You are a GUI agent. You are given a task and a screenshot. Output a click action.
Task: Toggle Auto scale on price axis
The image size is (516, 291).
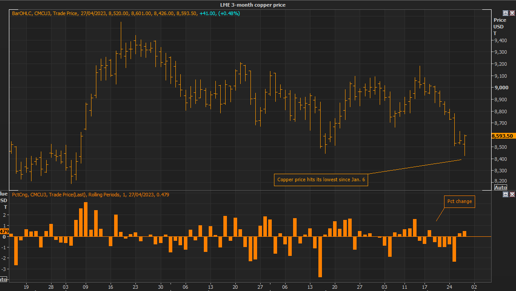pos(500,187)
